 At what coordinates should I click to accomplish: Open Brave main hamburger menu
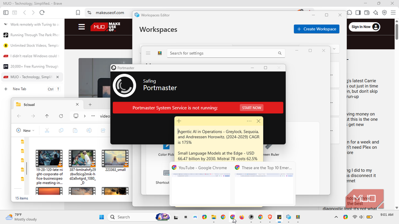[x=393, y=13]
